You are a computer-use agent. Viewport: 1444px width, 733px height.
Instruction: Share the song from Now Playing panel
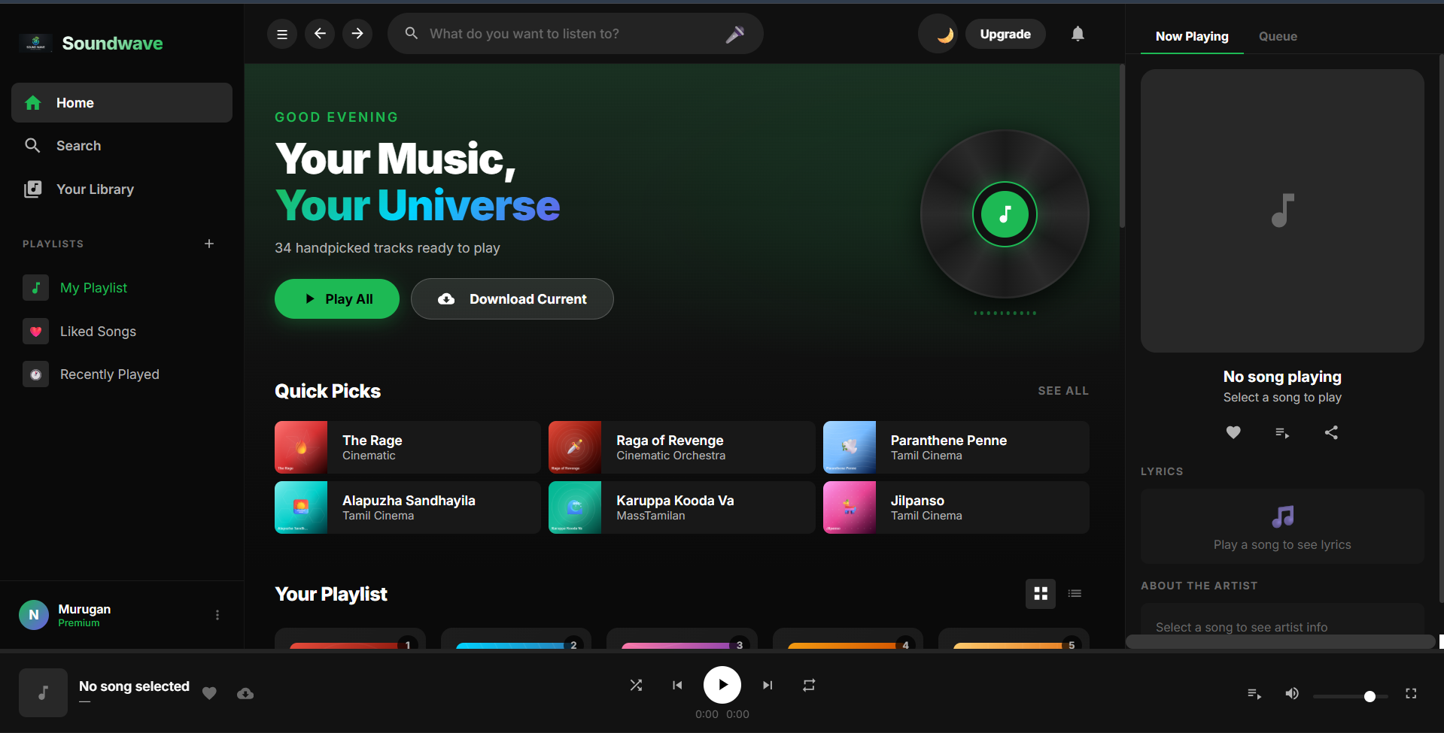pos(1331,432)
